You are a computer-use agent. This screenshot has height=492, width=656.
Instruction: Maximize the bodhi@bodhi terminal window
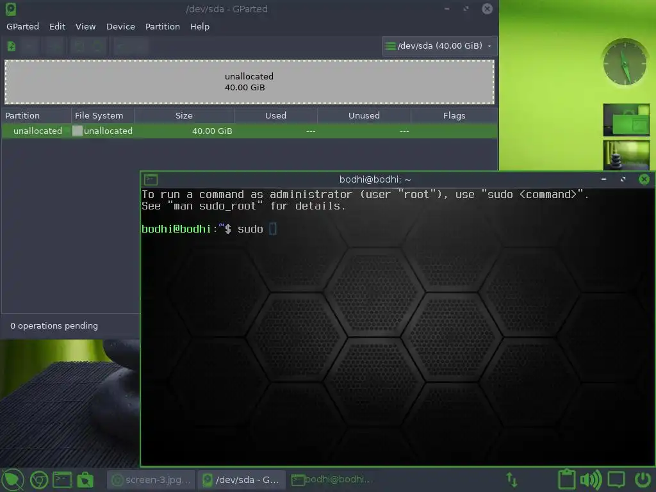[x=623, y=179]
